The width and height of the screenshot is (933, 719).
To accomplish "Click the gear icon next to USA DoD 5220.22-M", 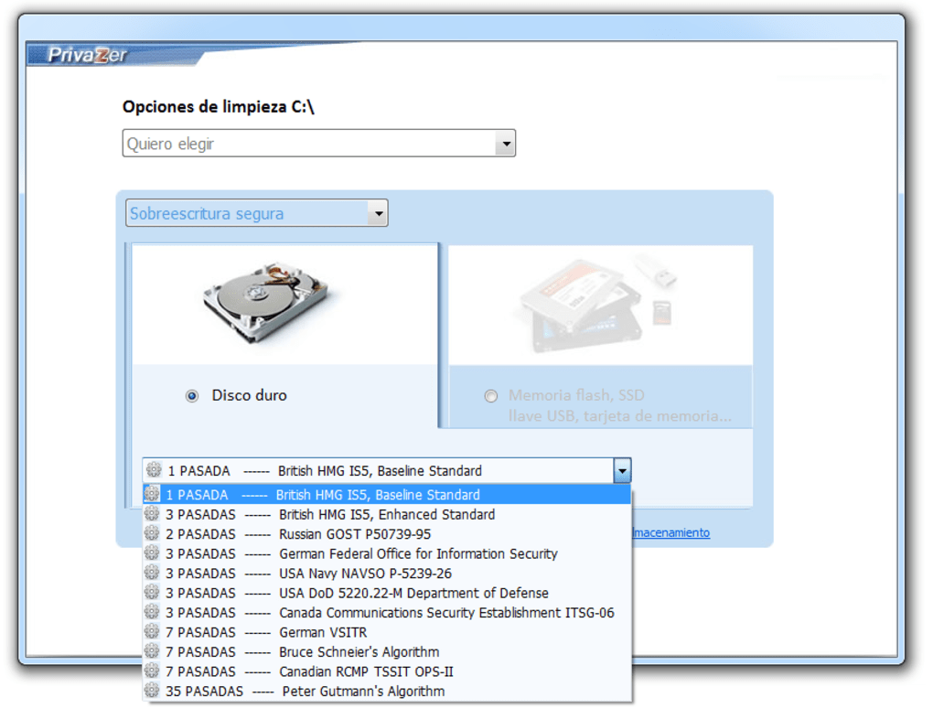I will [151, 593].
